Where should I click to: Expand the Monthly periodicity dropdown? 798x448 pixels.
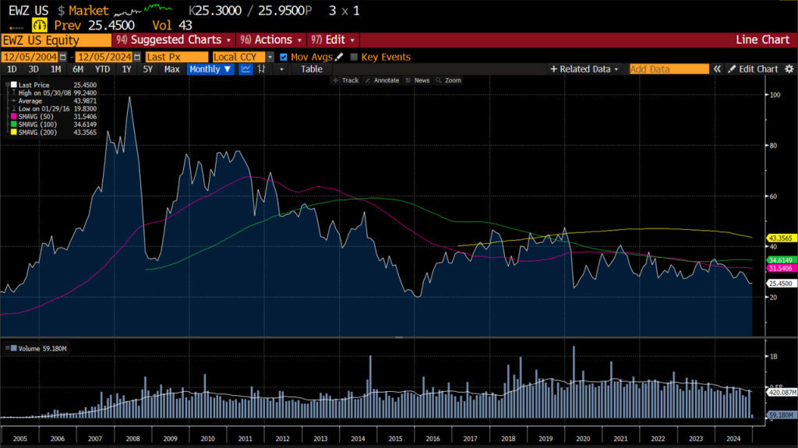[210, 69]
